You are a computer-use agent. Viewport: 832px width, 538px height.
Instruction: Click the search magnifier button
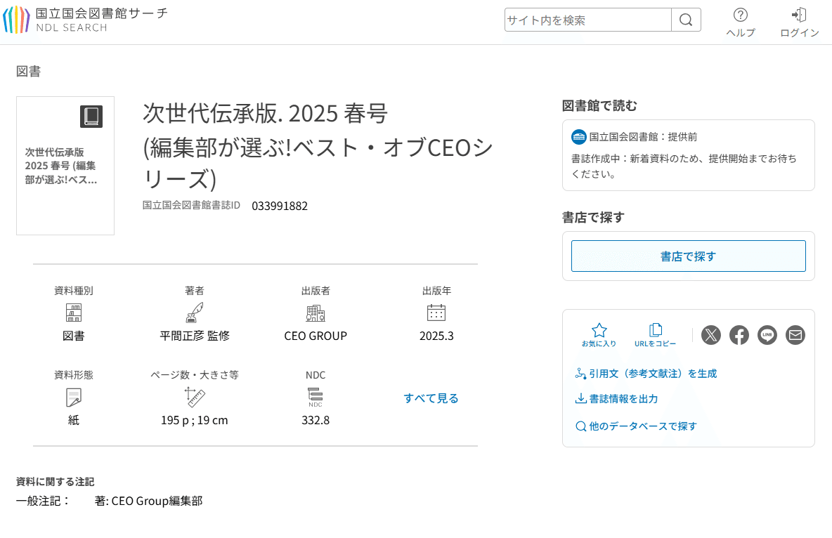686,20
